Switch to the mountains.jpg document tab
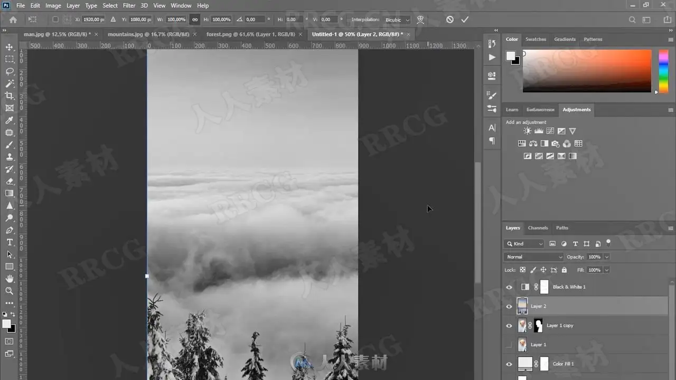The image size is (676, 380). [x=148, y=34]
